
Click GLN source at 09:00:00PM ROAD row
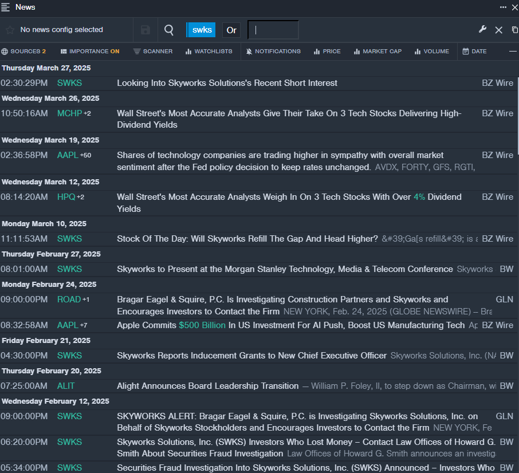tap(505, 299)
